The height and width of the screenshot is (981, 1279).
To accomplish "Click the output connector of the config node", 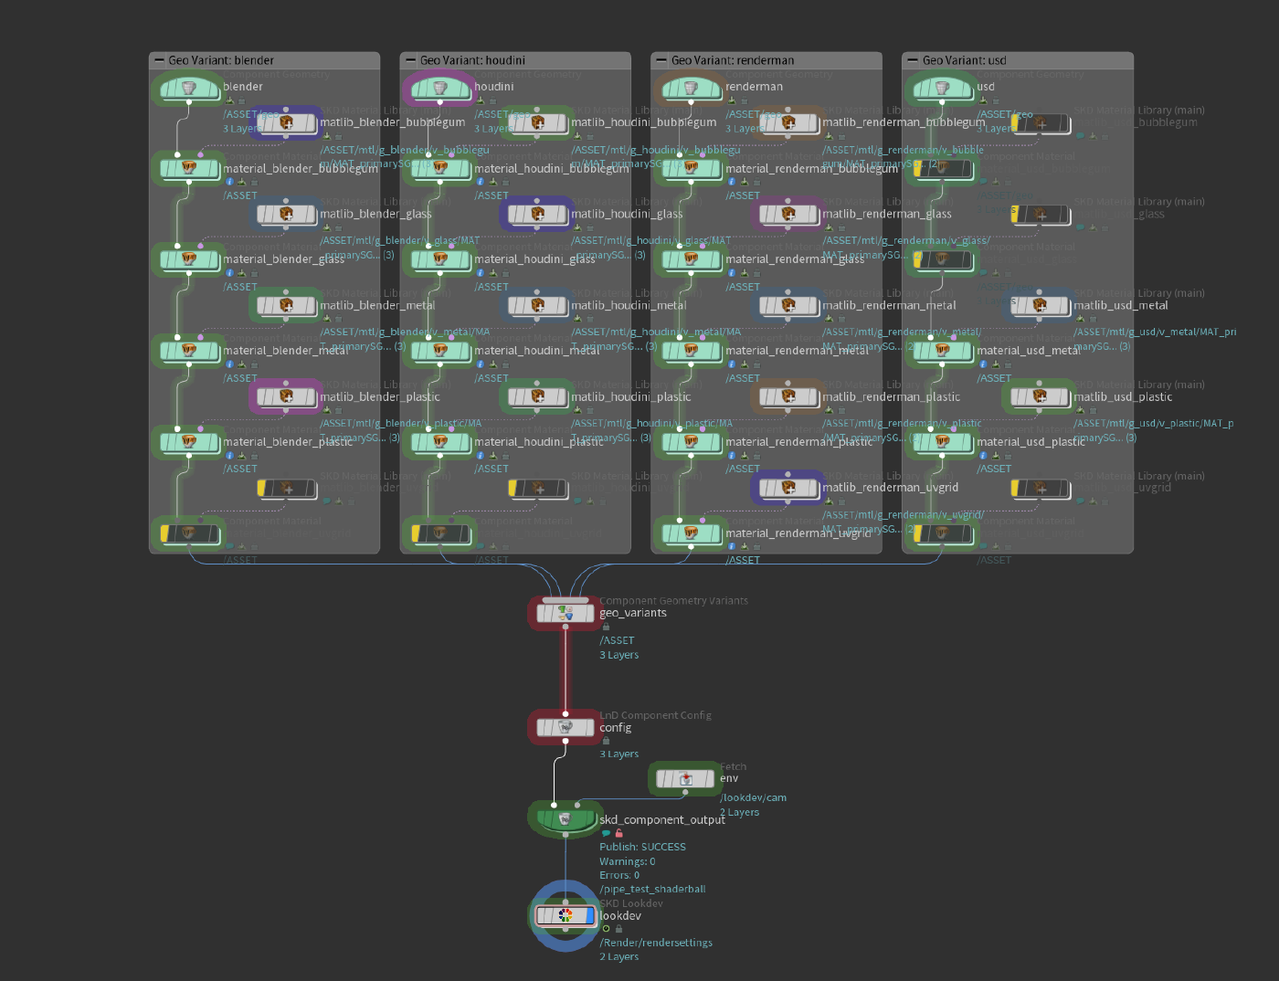I will pyautogui.click(x=566, y=743).
